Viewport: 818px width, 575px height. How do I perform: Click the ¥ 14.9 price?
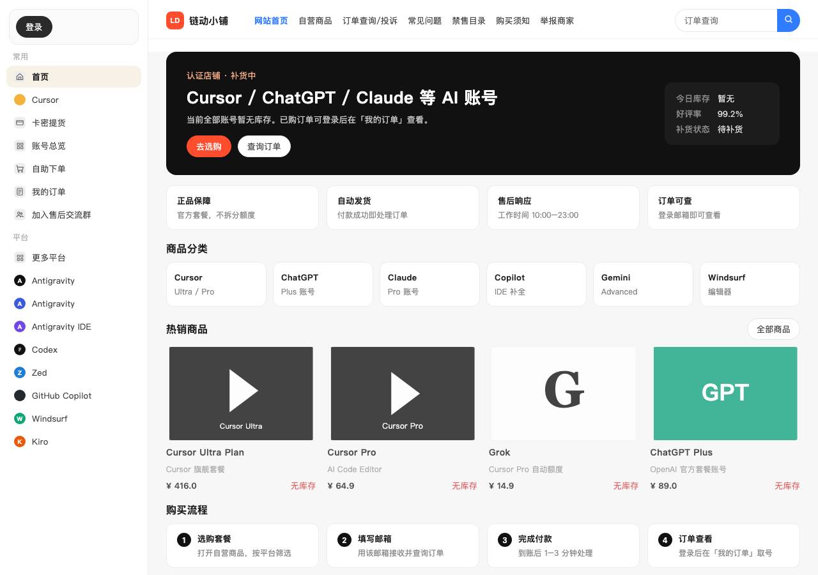[502, 486]
